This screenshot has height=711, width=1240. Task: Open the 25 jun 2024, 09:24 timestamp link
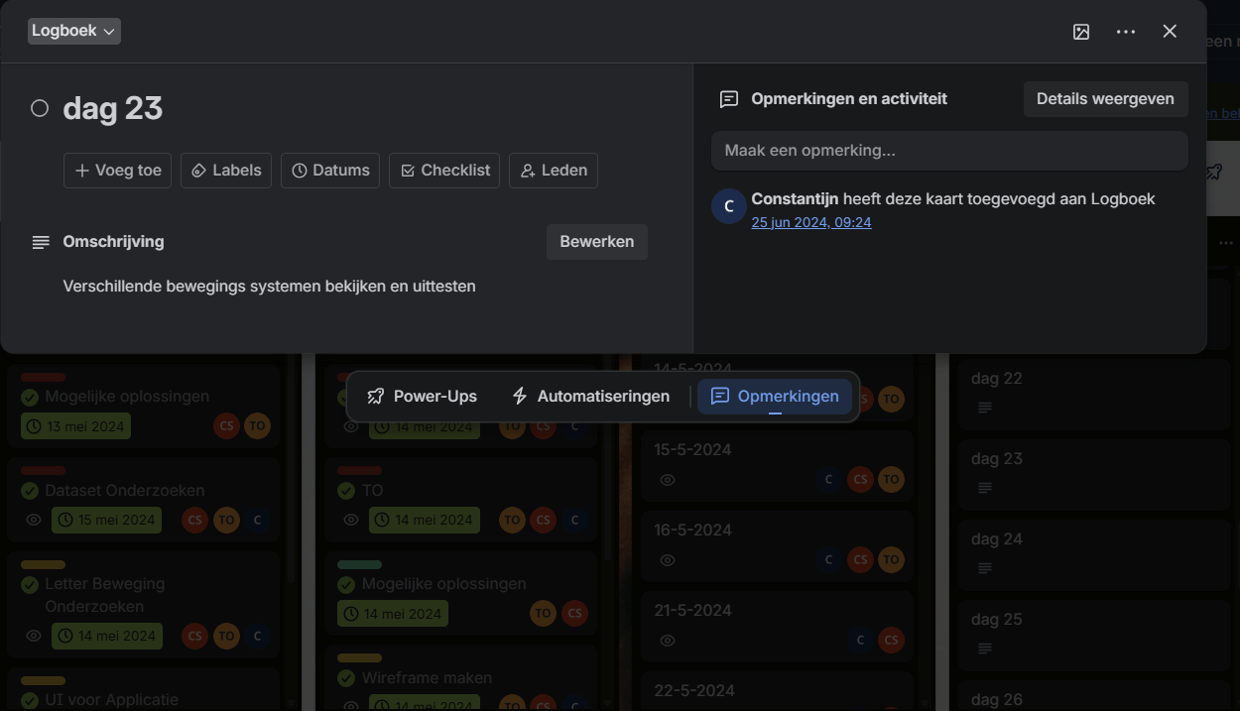point(810,222)
